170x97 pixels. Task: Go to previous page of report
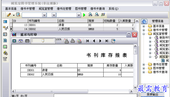pos(94,41)
